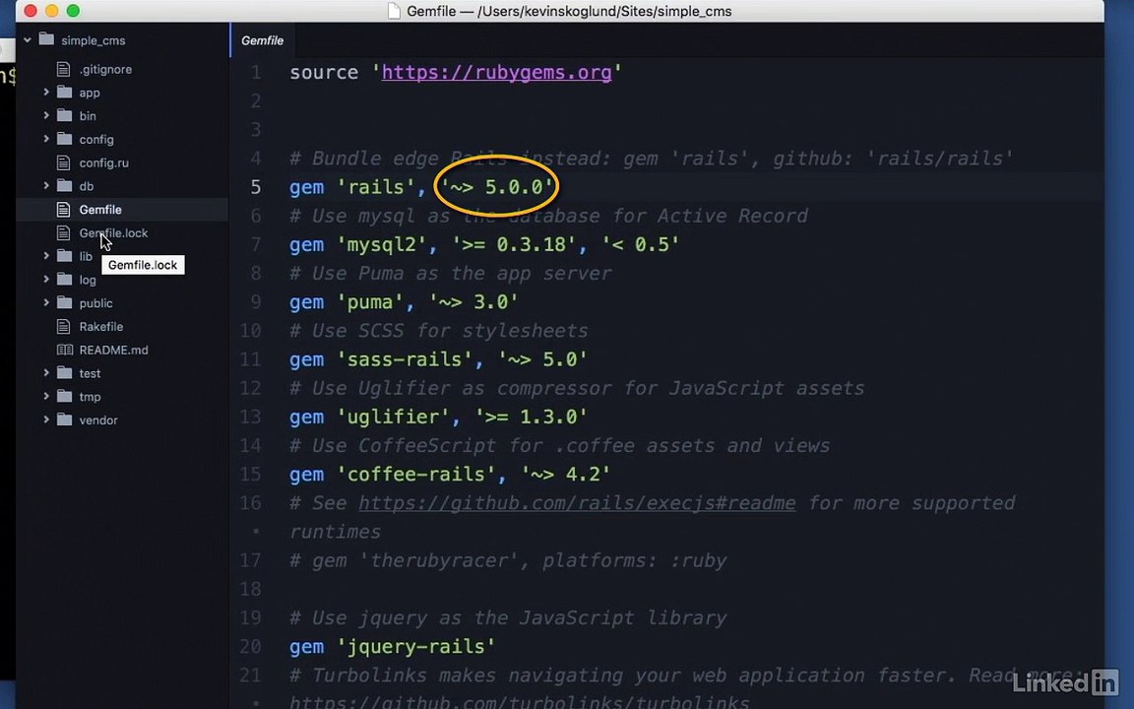
Task: Select Gemfile in the tree view
Action: pos(100,210)
